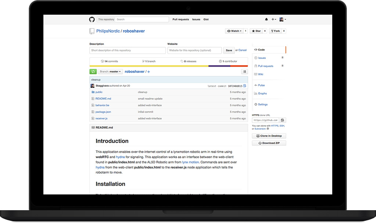Click the Download ZIP button
Image resolution: width=376 pixels, height=223 pixels.
(x=269, y=143)
